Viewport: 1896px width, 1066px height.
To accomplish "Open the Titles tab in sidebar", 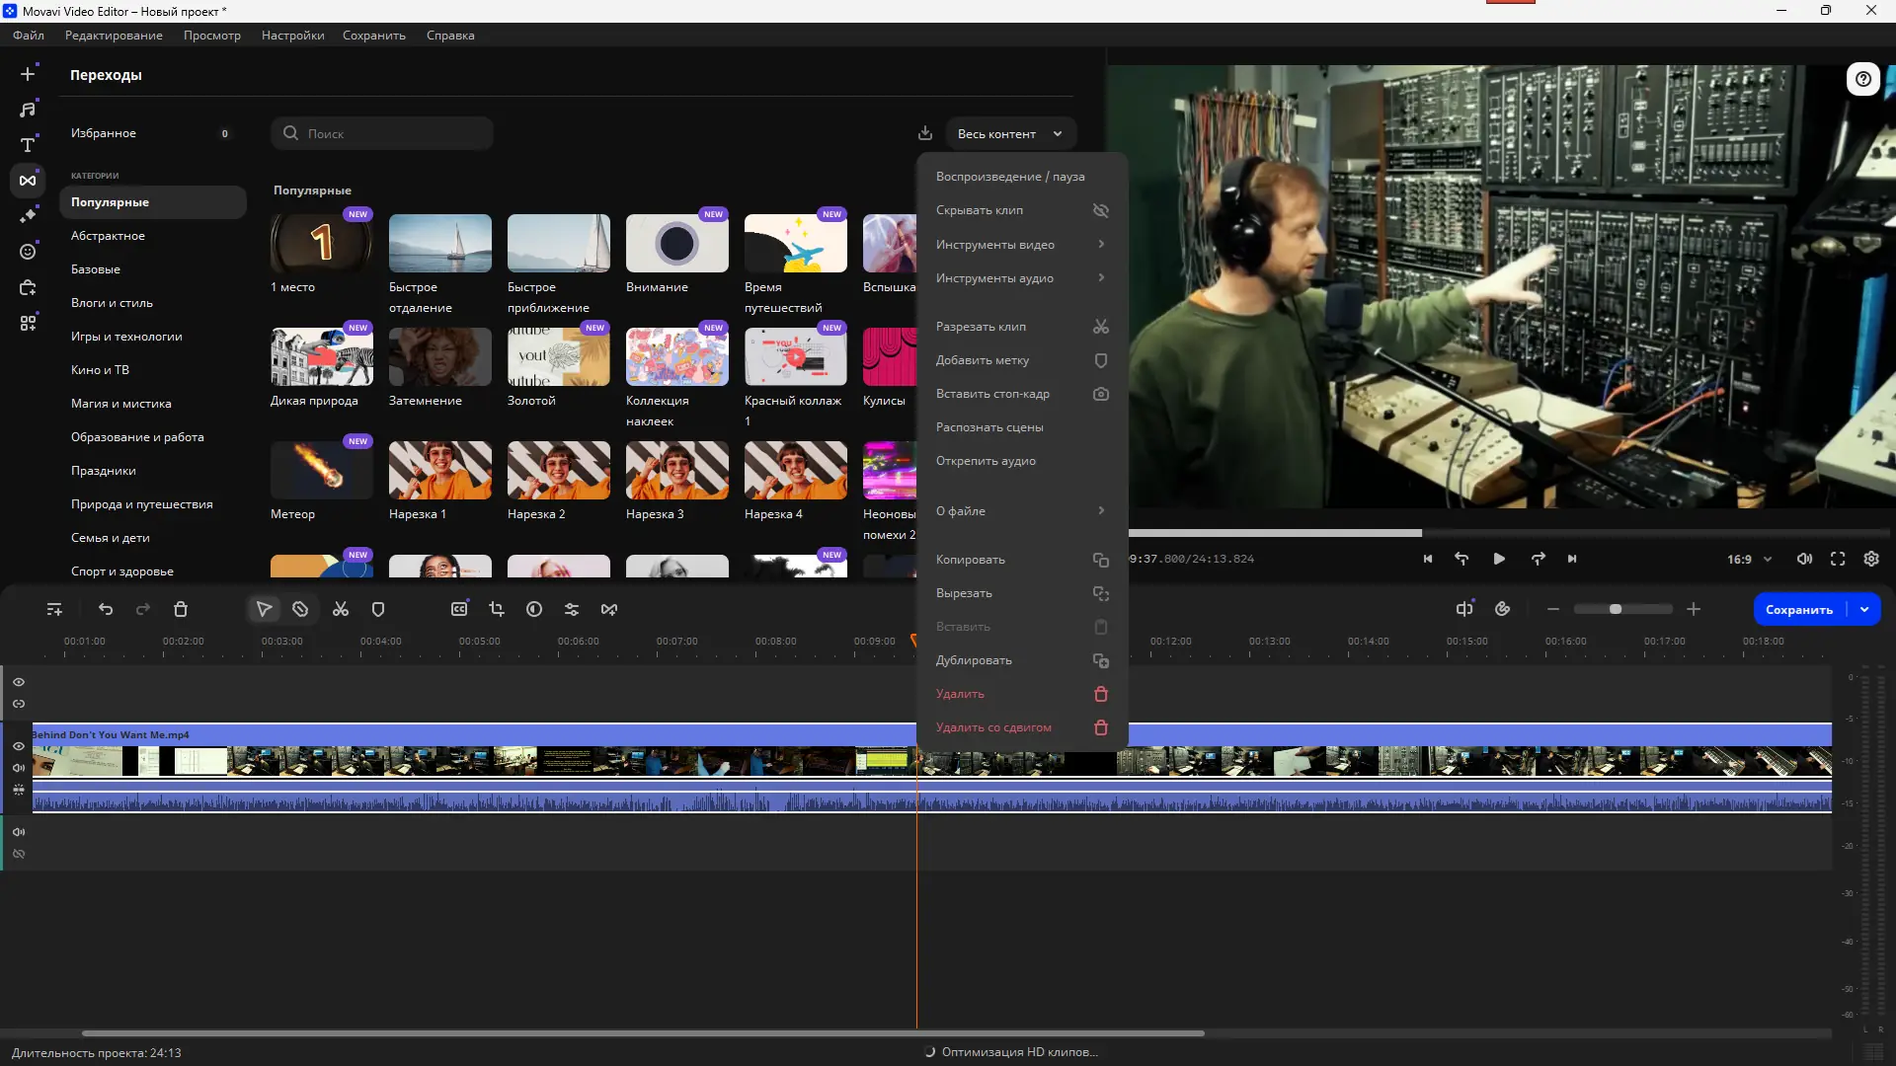I will [28, 145].
